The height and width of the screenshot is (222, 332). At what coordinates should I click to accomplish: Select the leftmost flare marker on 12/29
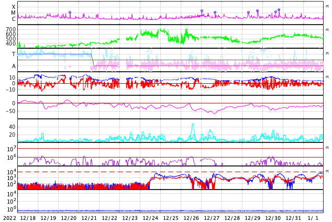pyautogui.click(x=248, y=13)
